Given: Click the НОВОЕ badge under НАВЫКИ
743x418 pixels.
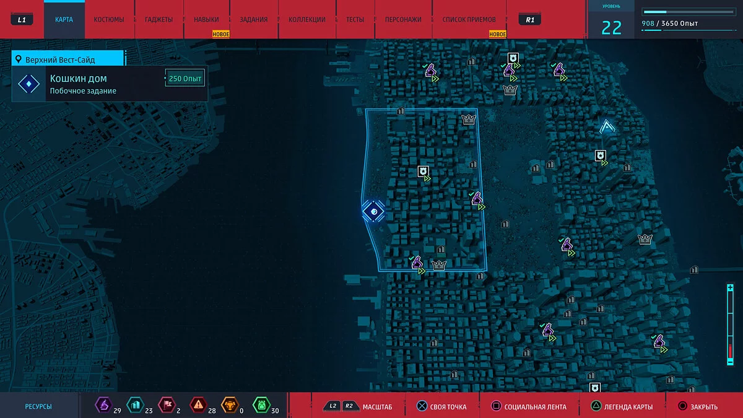Looking at the screenshot, I should pyautogui.click(x=220, y=34).
